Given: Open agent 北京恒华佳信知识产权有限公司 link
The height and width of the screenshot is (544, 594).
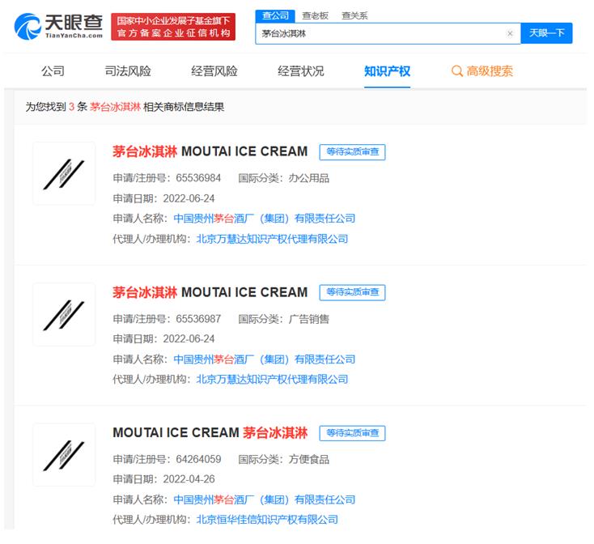Looking at the screenshot, I should click(x=267, y=520).
